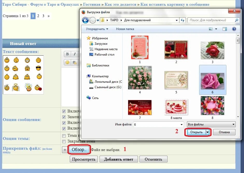Screen dimensions: 244x173
Task: Open the help question mark icon
Action: [234, 29]
